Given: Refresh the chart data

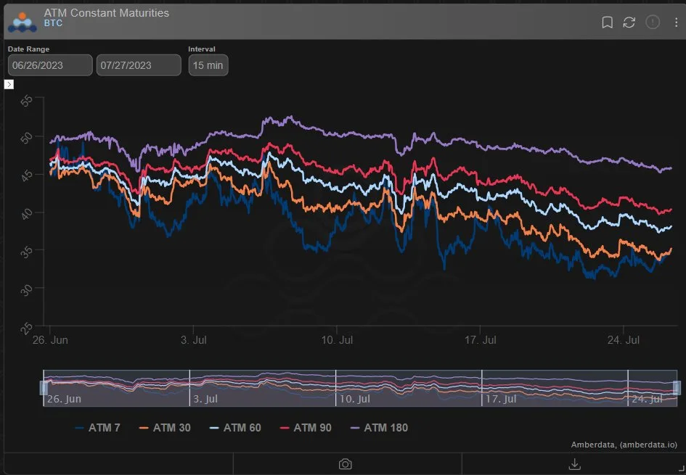Looking at the screenshot, I should (x=629, y=22).
